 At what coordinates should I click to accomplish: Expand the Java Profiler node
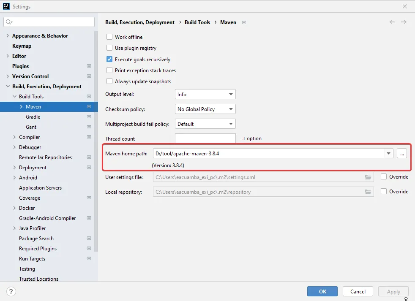pos(14,228)
